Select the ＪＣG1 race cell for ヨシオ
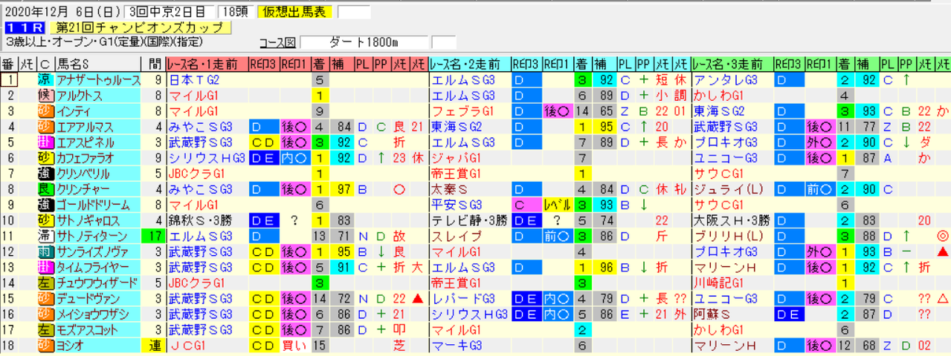The height and width of the screenshot is (356, 951). click(x=207, y=345)
